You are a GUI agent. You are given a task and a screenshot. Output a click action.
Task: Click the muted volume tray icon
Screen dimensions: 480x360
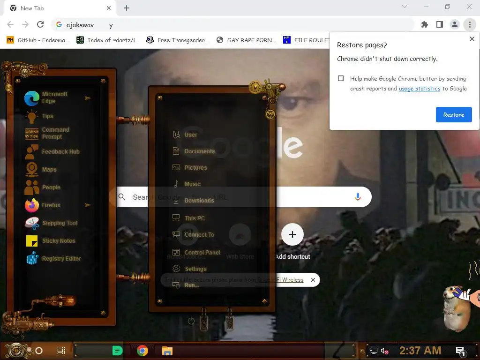tap(384, 351)
